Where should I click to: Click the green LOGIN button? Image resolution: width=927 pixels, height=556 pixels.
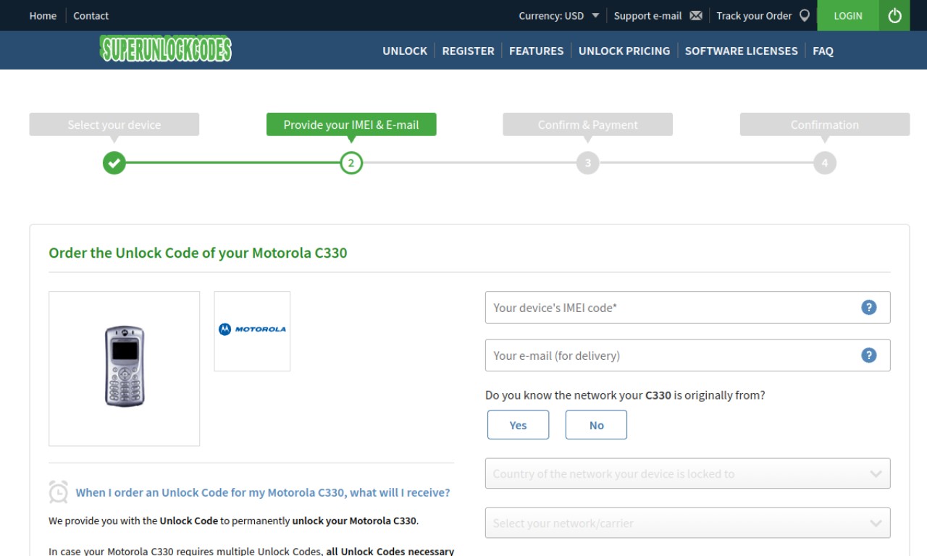point(848,15)
